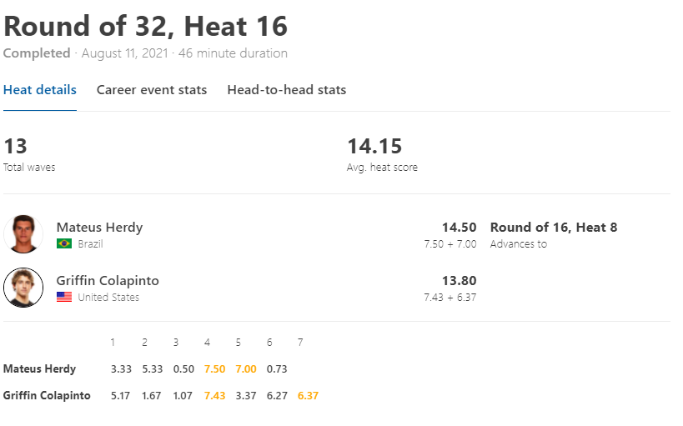Click Griffin Colapinto's 13.80 heat total
This screenshot has height=426, width=683.
[x=460, y=281]
